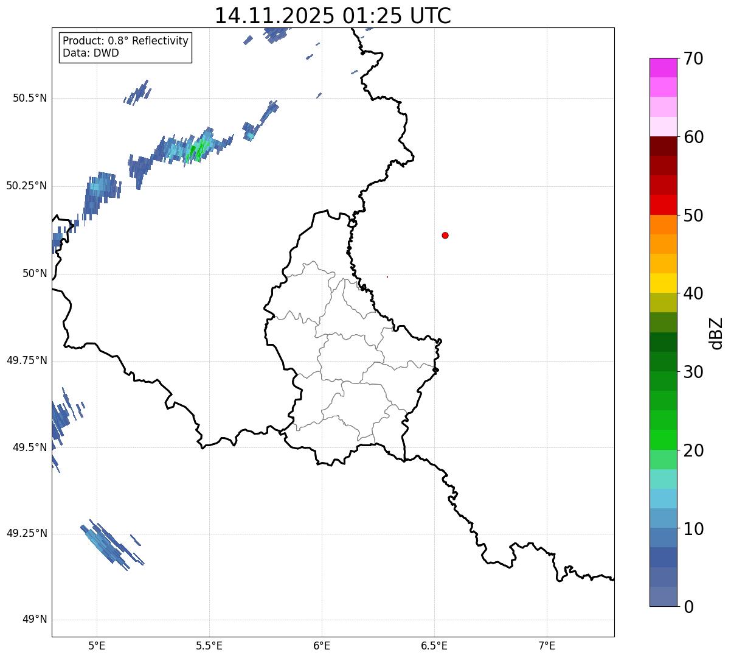The image size is (731, 658).
Task: Click the light blue colorbar segment above 10
Action: coord(663,518)
